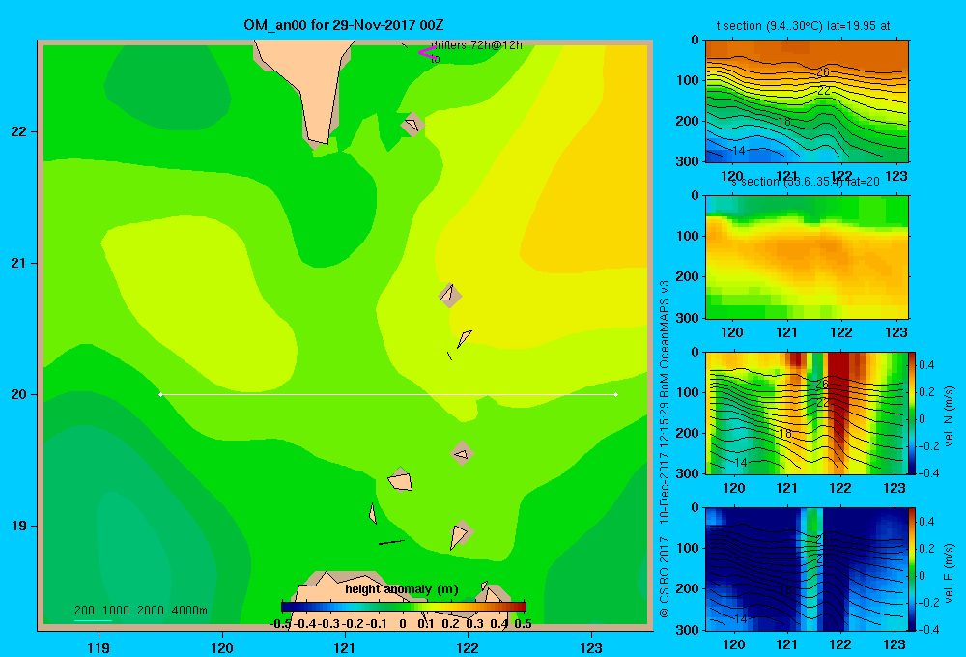Open the salinity section plot
The image size is (966, 657).
tap(807, 257)
